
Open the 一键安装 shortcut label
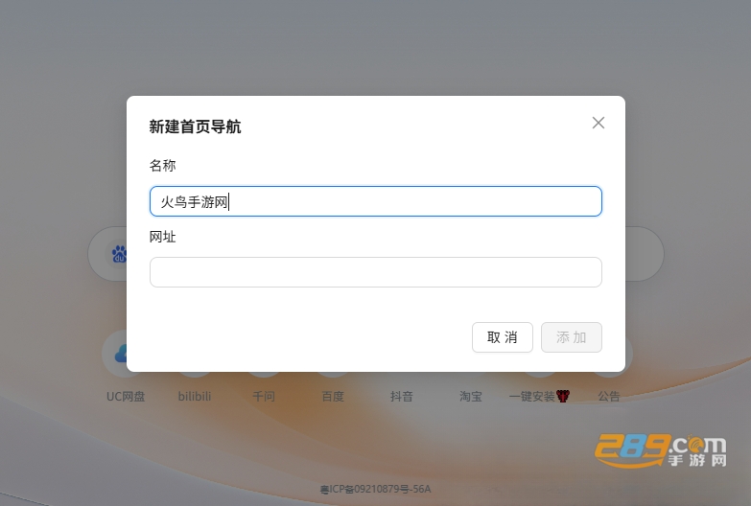[x=539, y=397]
